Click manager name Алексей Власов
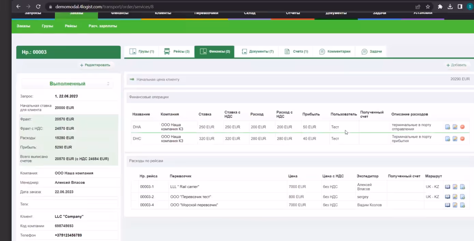 click(x=70, y=182)
